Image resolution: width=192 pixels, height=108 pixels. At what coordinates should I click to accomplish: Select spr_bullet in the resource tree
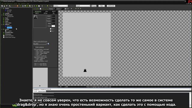click(9, 10)
